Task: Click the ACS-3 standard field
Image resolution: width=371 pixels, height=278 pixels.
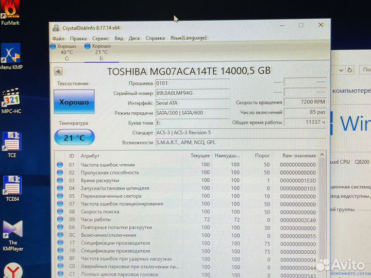Action: tap(241, 133)
